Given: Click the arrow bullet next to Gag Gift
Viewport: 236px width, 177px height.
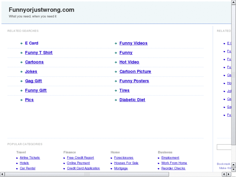Looking at the screenshot, I should pyautogui.click(x=21, y=81).
